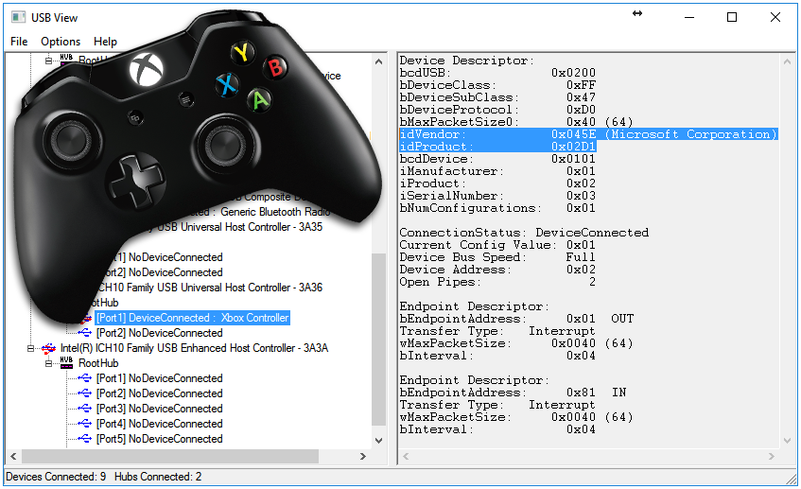Image resolution: width=801 pixels, height=489 pixels.
Task: Select [Port5] NoDeviceConnected row
Action: point(160,439)
